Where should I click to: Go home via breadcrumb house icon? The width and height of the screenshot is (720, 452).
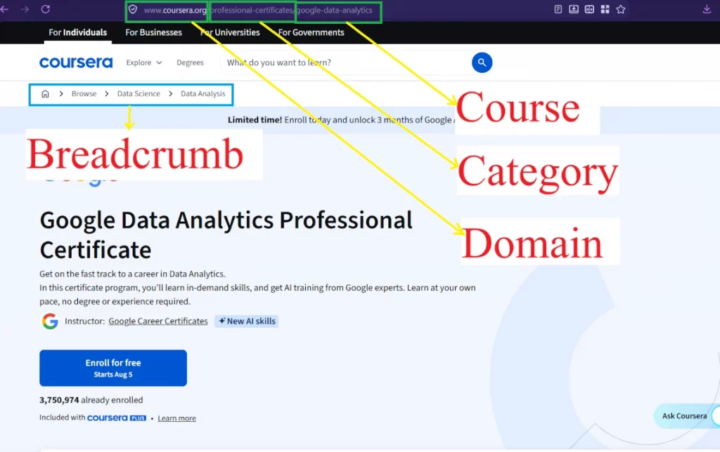coord(45,93)
